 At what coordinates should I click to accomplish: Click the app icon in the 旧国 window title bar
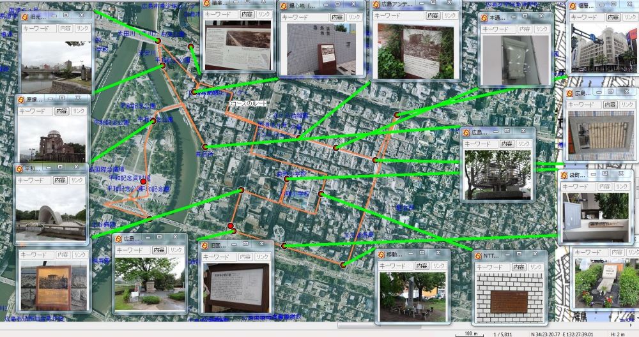click(204, 245)
